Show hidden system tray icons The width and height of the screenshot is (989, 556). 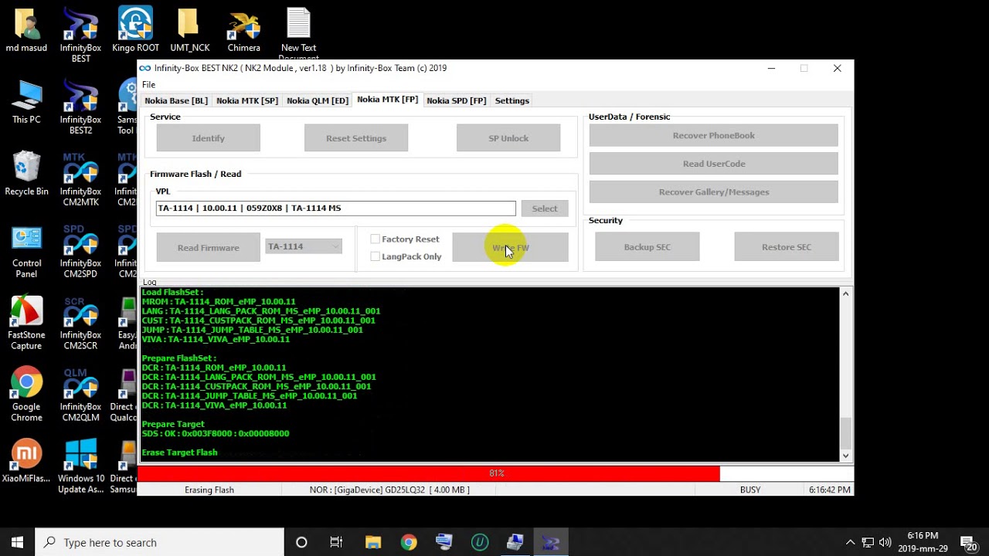[x=850, y=542]
